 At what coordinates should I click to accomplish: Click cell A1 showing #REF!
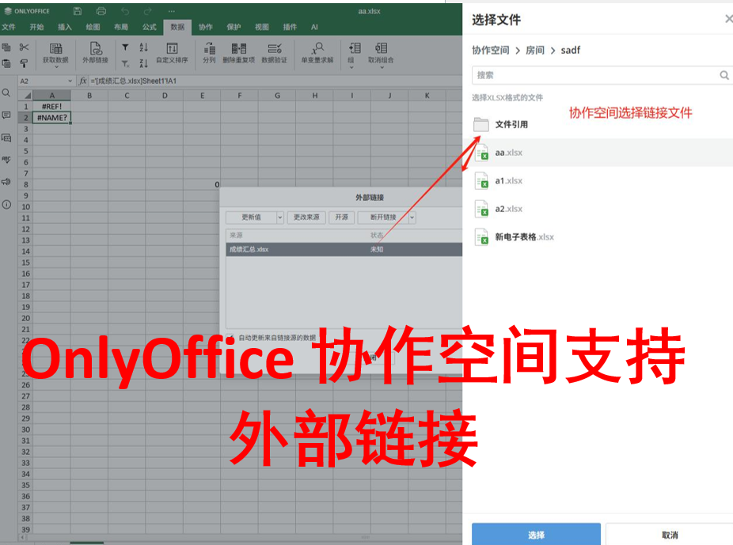click(x=52, y=107)
